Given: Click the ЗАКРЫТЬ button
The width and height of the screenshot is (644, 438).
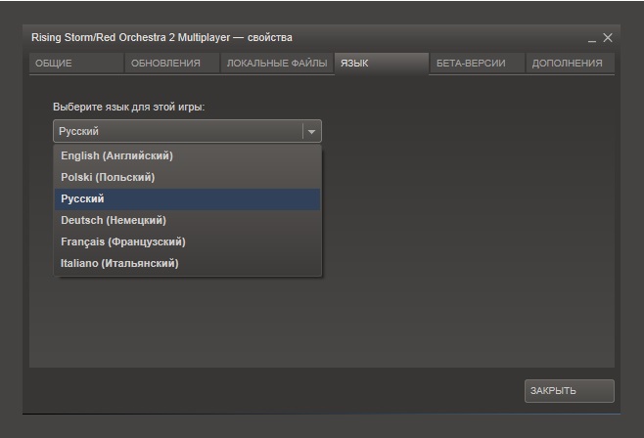Looking at the screenshot, I should [570, 391].
